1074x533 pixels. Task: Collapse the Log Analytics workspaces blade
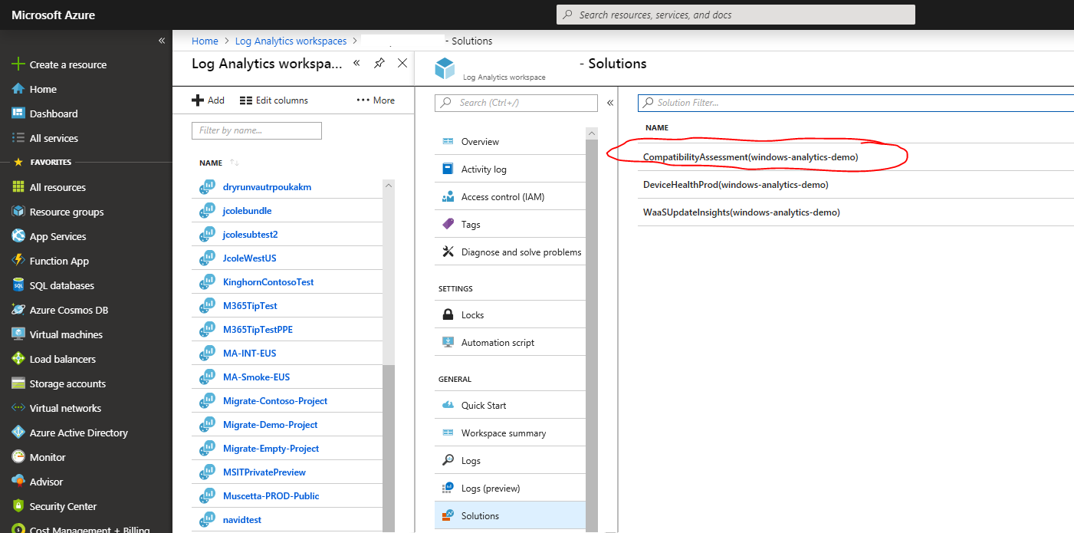pos(356,64)
